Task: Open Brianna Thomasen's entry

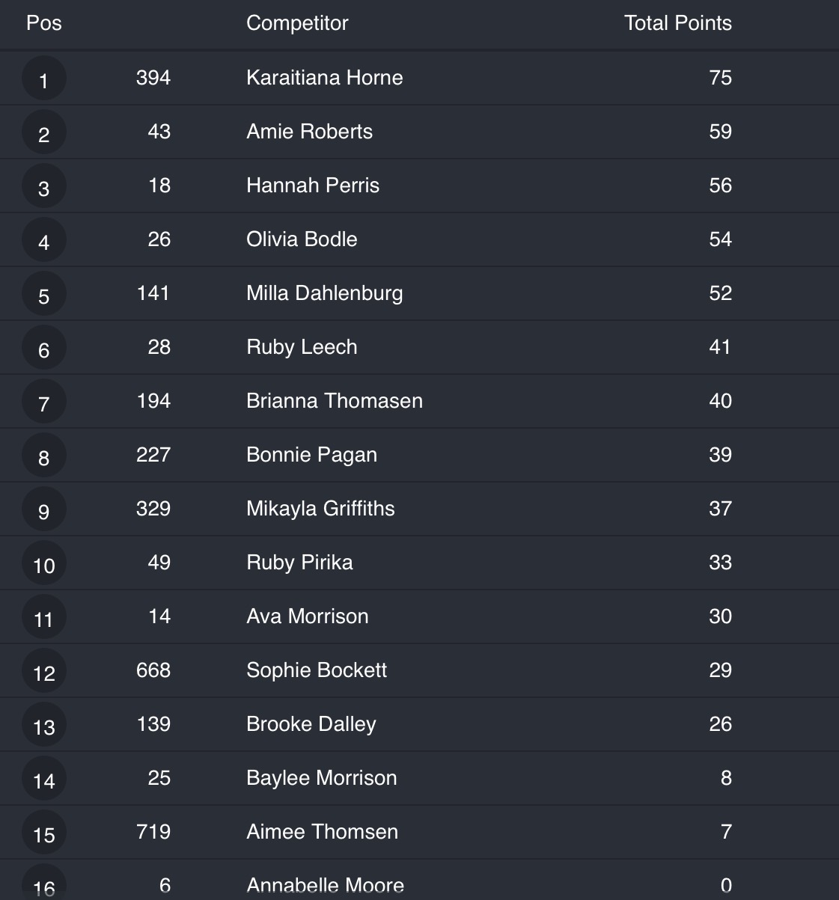Action: (x=335, y=401)
